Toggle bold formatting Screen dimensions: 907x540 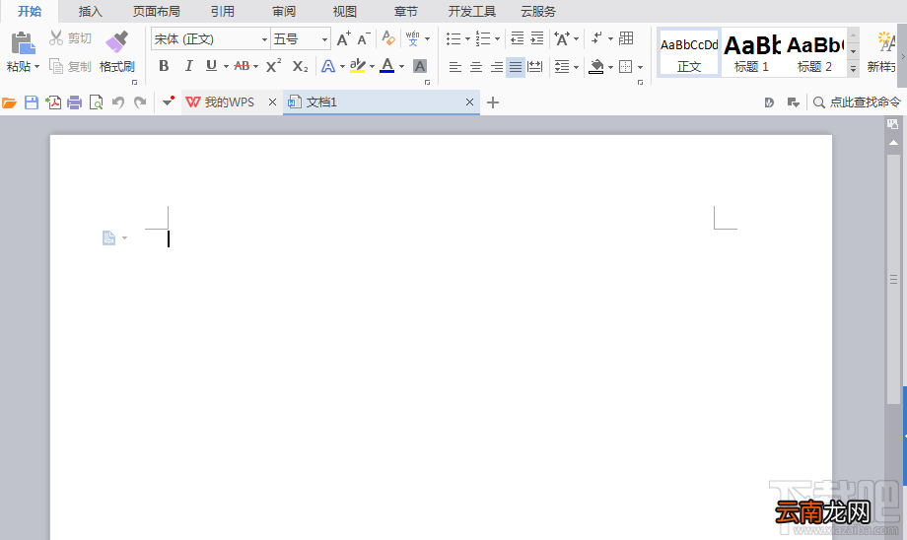point(164,66)
